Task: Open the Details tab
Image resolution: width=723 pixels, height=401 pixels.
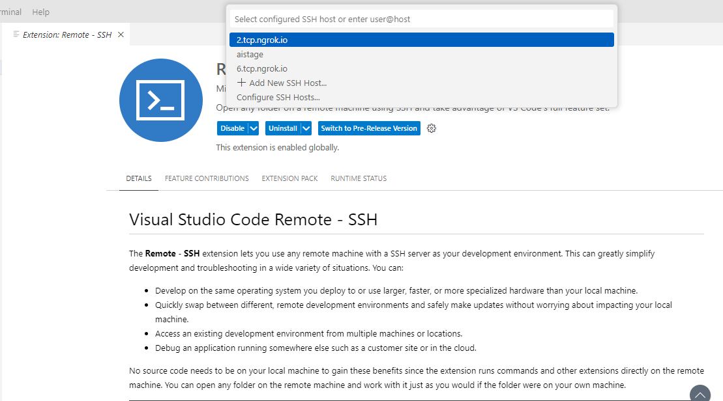Action: (139, 178)
